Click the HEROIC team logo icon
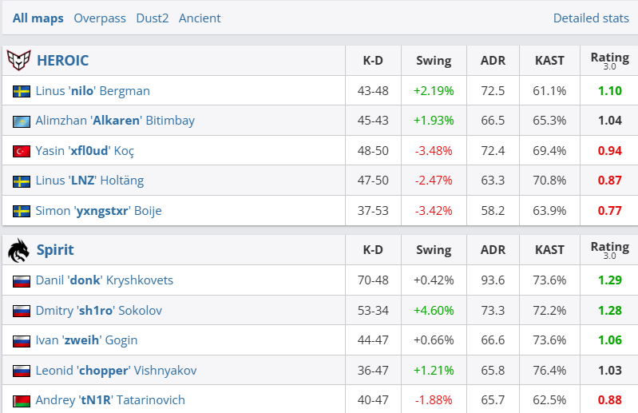Image resolution: width=638 pixels, height=413 pixels. coord(18,60)
